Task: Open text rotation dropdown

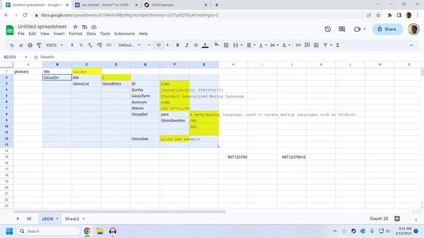Action: (x=286, y=46)
